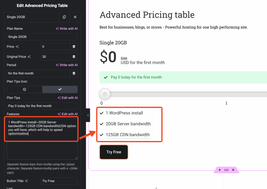This screenshot has height=189, width=267.
Task: Duplicate the Single 20GB item
Action: tap(64, 17)
